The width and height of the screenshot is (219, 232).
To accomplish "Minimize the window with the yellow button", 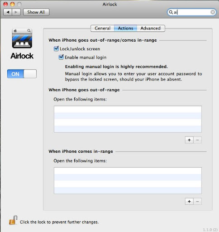I will pyautogui.click(x=12, y=4).
